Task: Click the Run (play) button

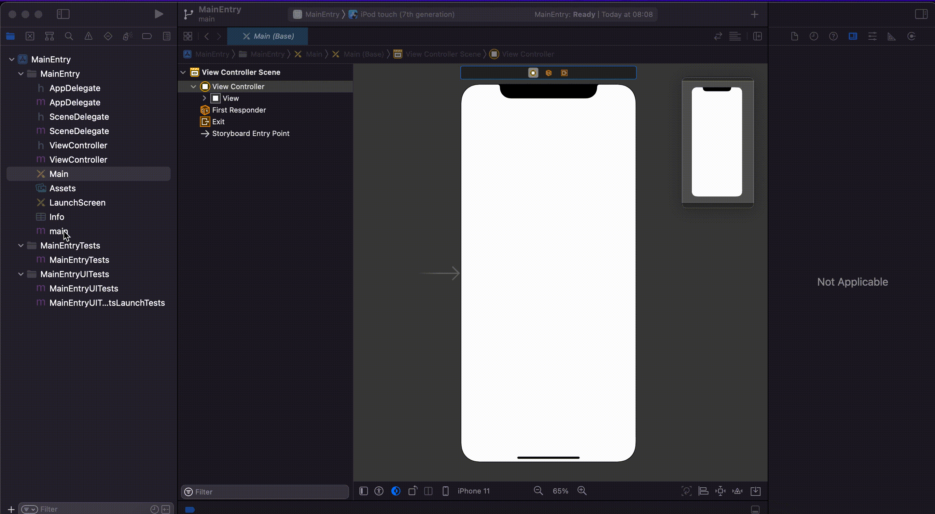Action: click(158, 14)
